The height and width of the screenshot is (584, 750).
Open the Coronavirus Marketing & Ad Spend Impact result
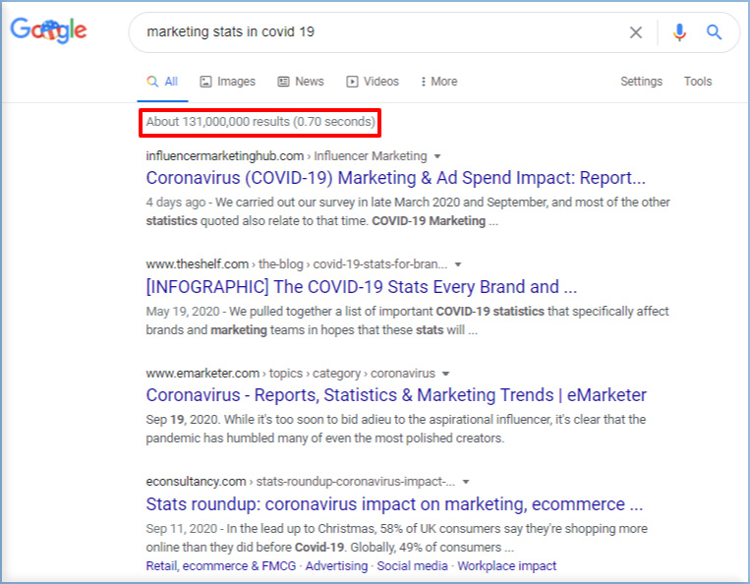point(395,178)
